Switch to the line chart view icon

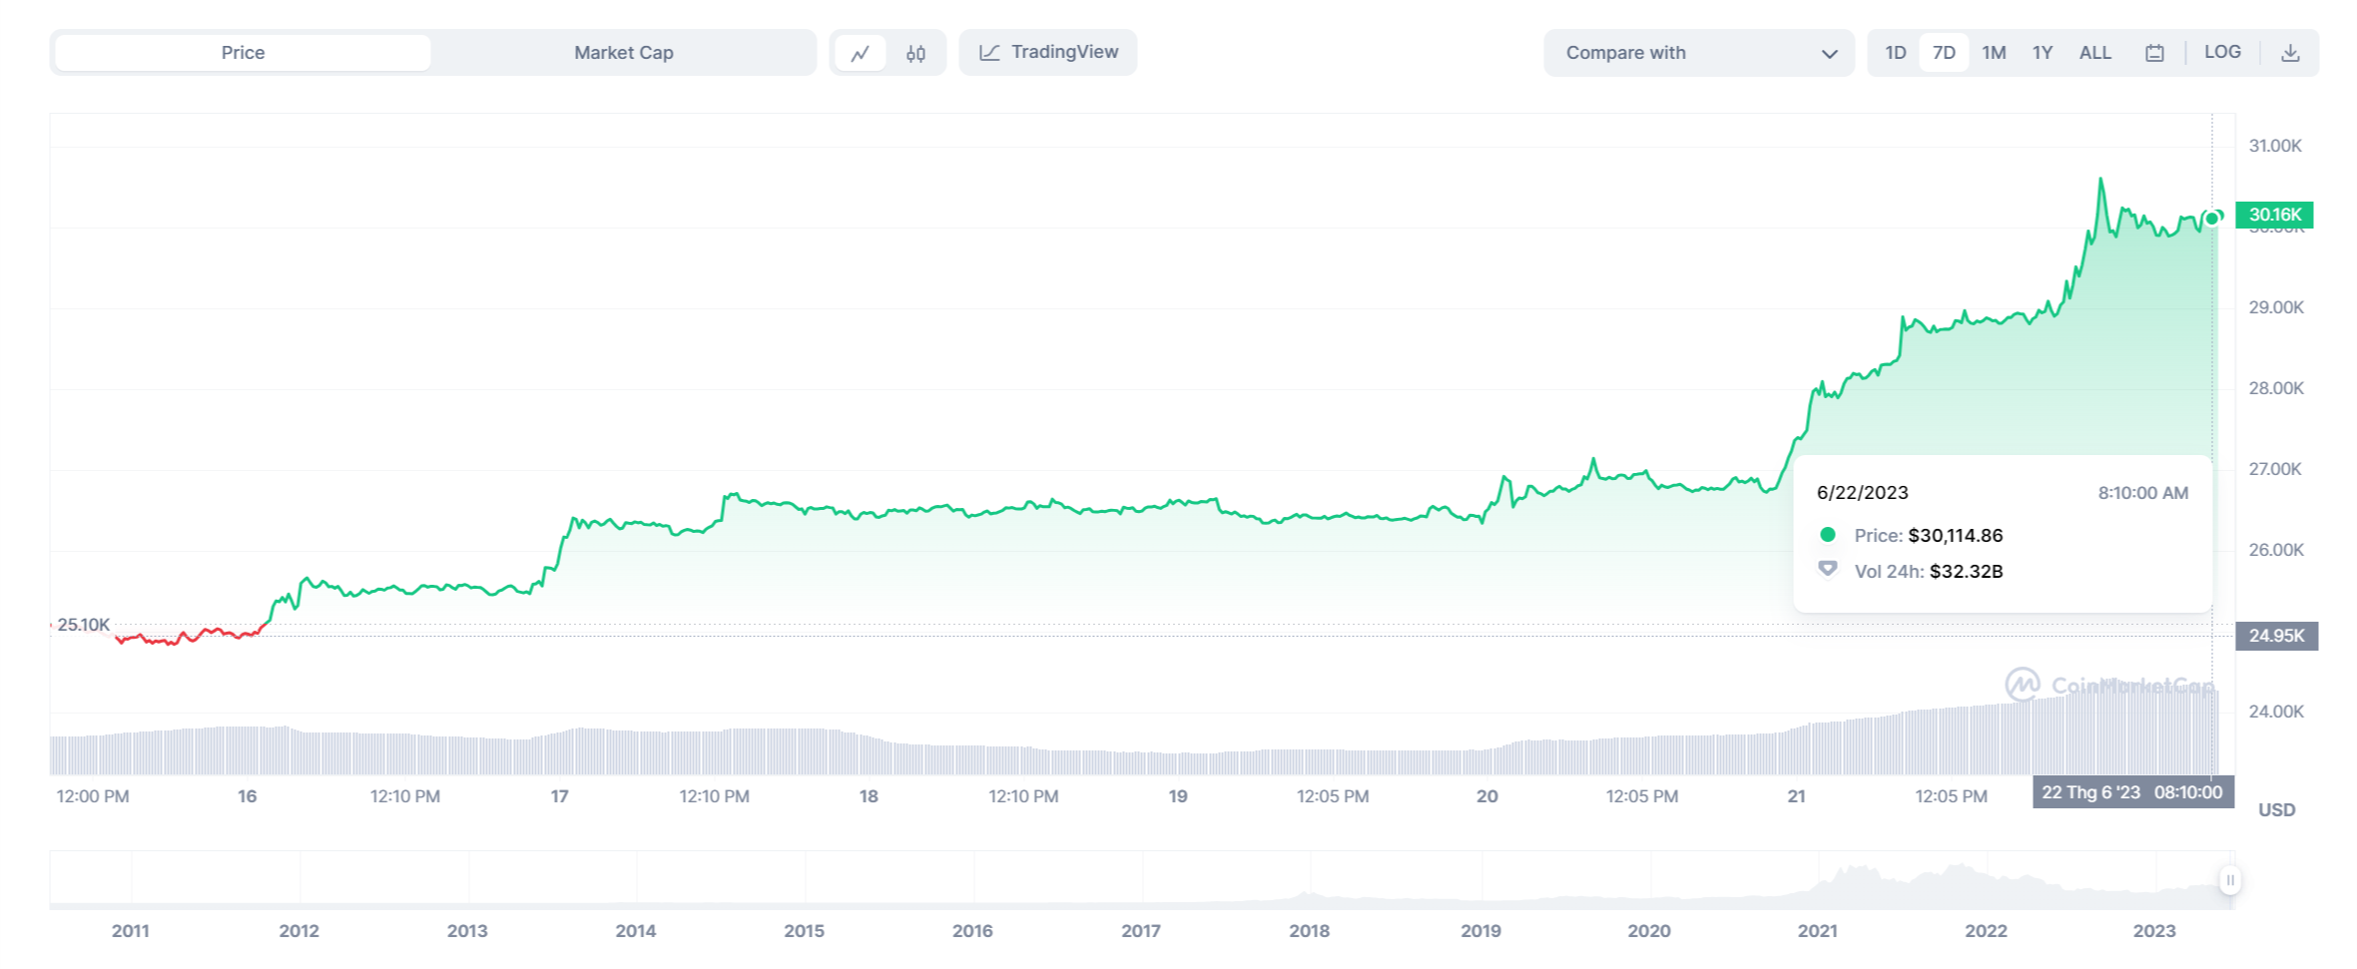tap(860, 53)
